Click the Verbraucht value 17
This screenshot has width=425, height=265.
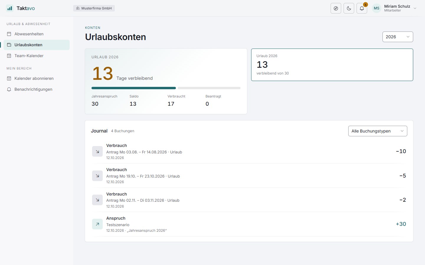pyautogui.click(x=171, y=104)
